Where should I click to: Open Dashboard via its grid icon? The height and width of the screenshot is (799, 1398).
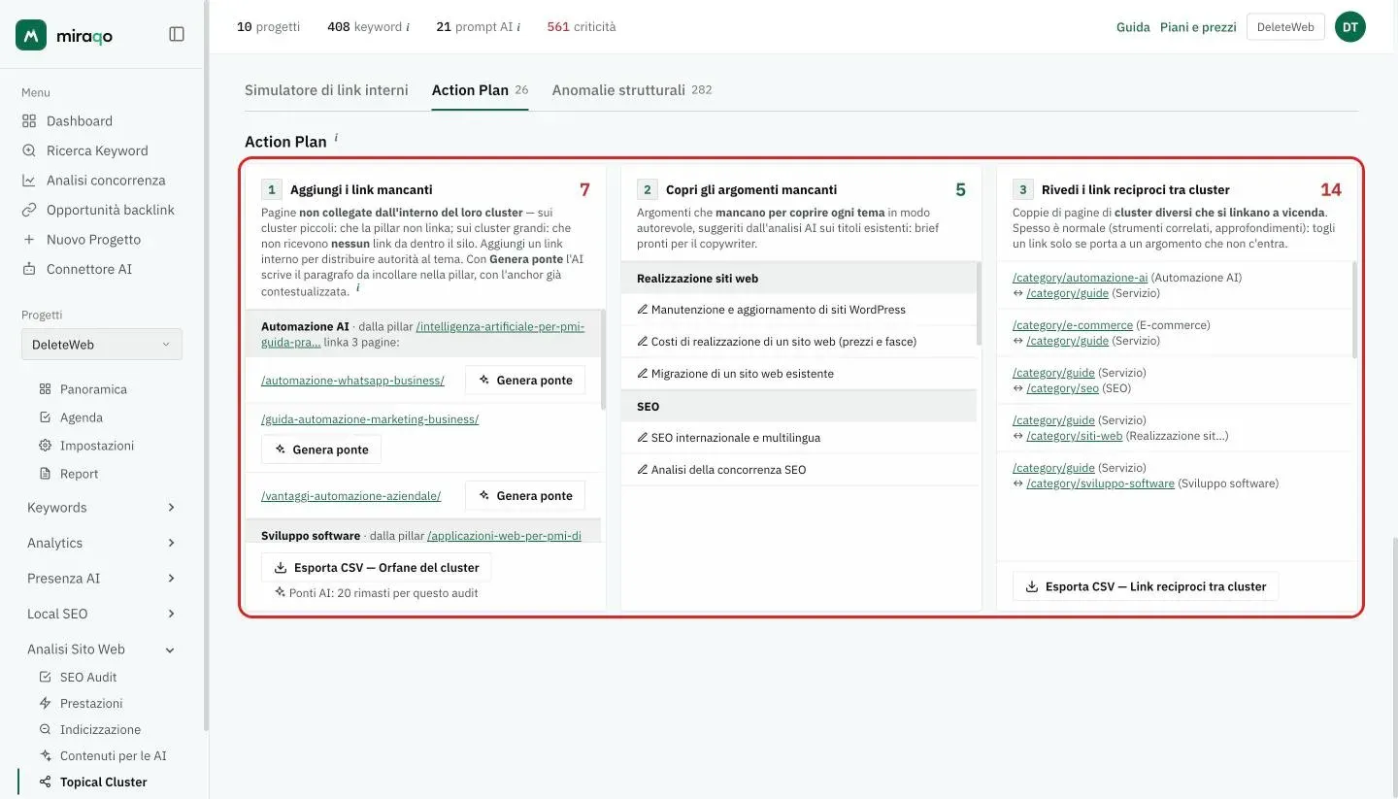[x=28, y=121]
